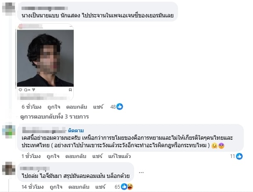This screenshot has width=253, height=192.
Task: Like the first comment via ถูกใจ
Action: [x=54, y=107]
